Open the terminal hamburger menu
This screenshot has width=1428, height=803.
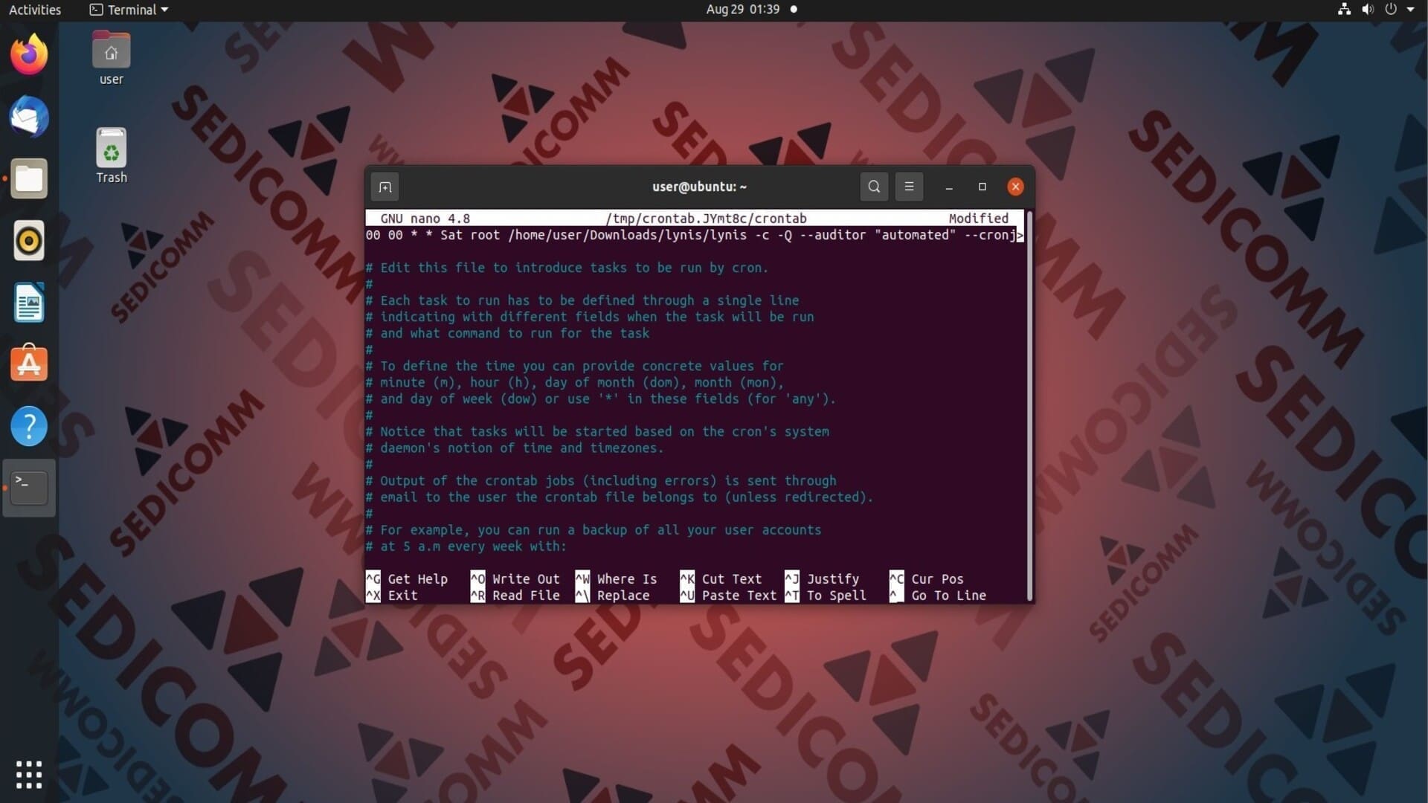point(909,187)
